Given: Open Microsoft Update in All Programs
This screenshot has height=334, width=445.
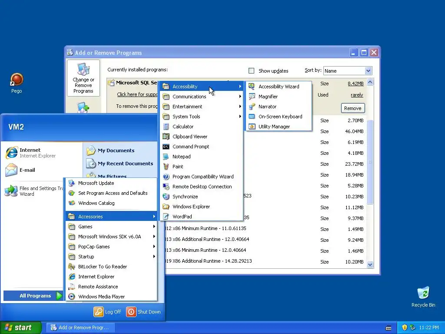Looking at the screenshot, I should point(111,183).
